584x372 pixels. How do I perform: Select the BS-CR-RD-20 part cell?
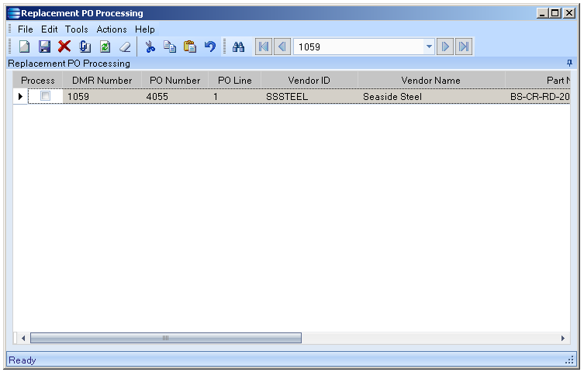537,97
